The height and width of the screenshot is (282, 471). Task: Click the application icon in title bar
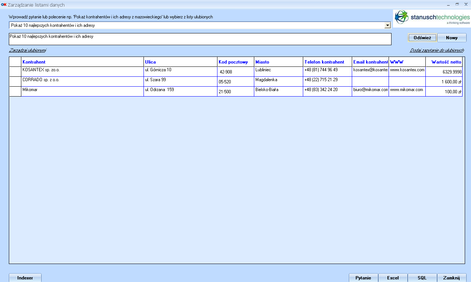pos(4,4)
